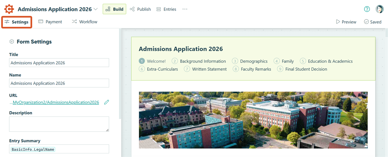Open the more options ellipsis menu
Screen dimensions: 388x157
[x=185, y=9]
